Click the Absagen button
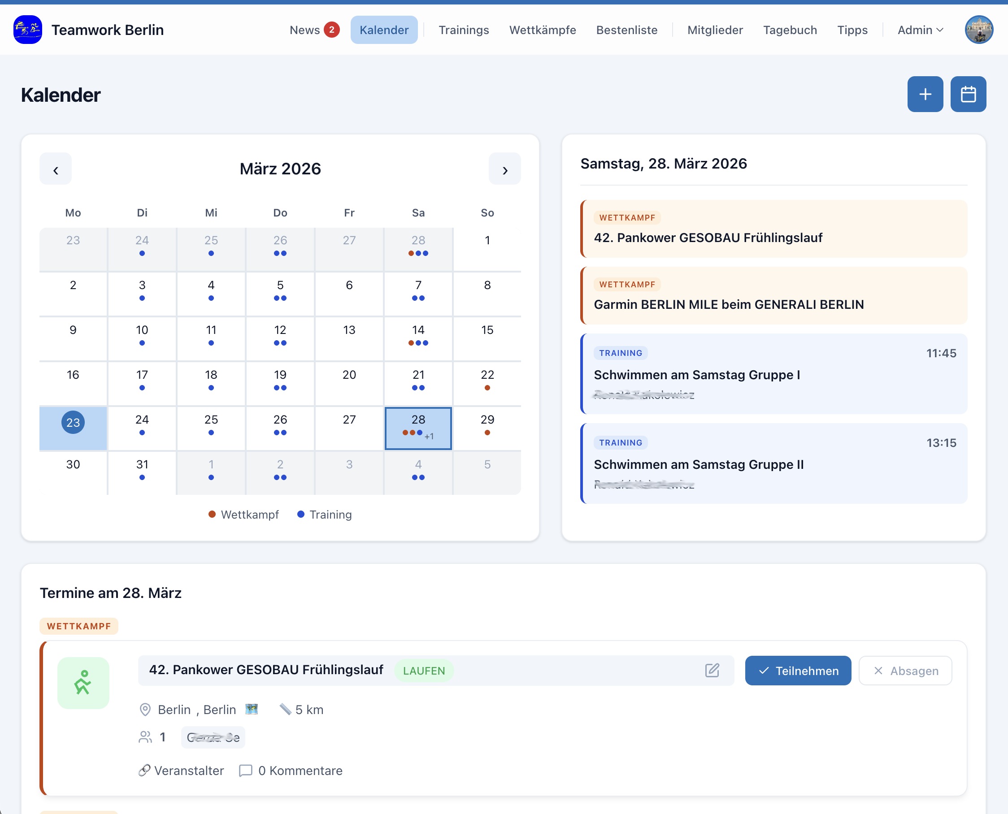The height and width of the screenshot is (814, 1008). click(905, 671)
